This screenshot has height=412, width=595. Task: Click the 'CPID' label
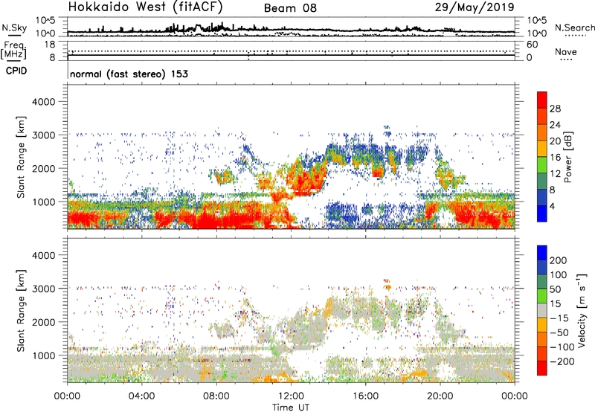click(x=16, y=71)
